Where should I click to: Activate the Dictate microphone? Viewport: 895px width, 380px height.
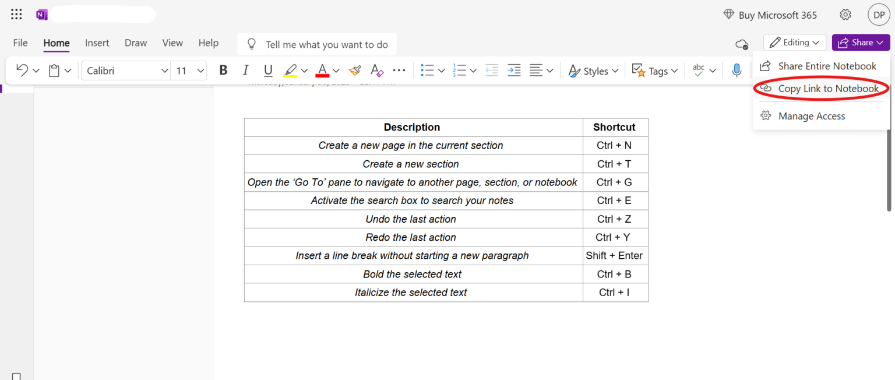[736, 70]
